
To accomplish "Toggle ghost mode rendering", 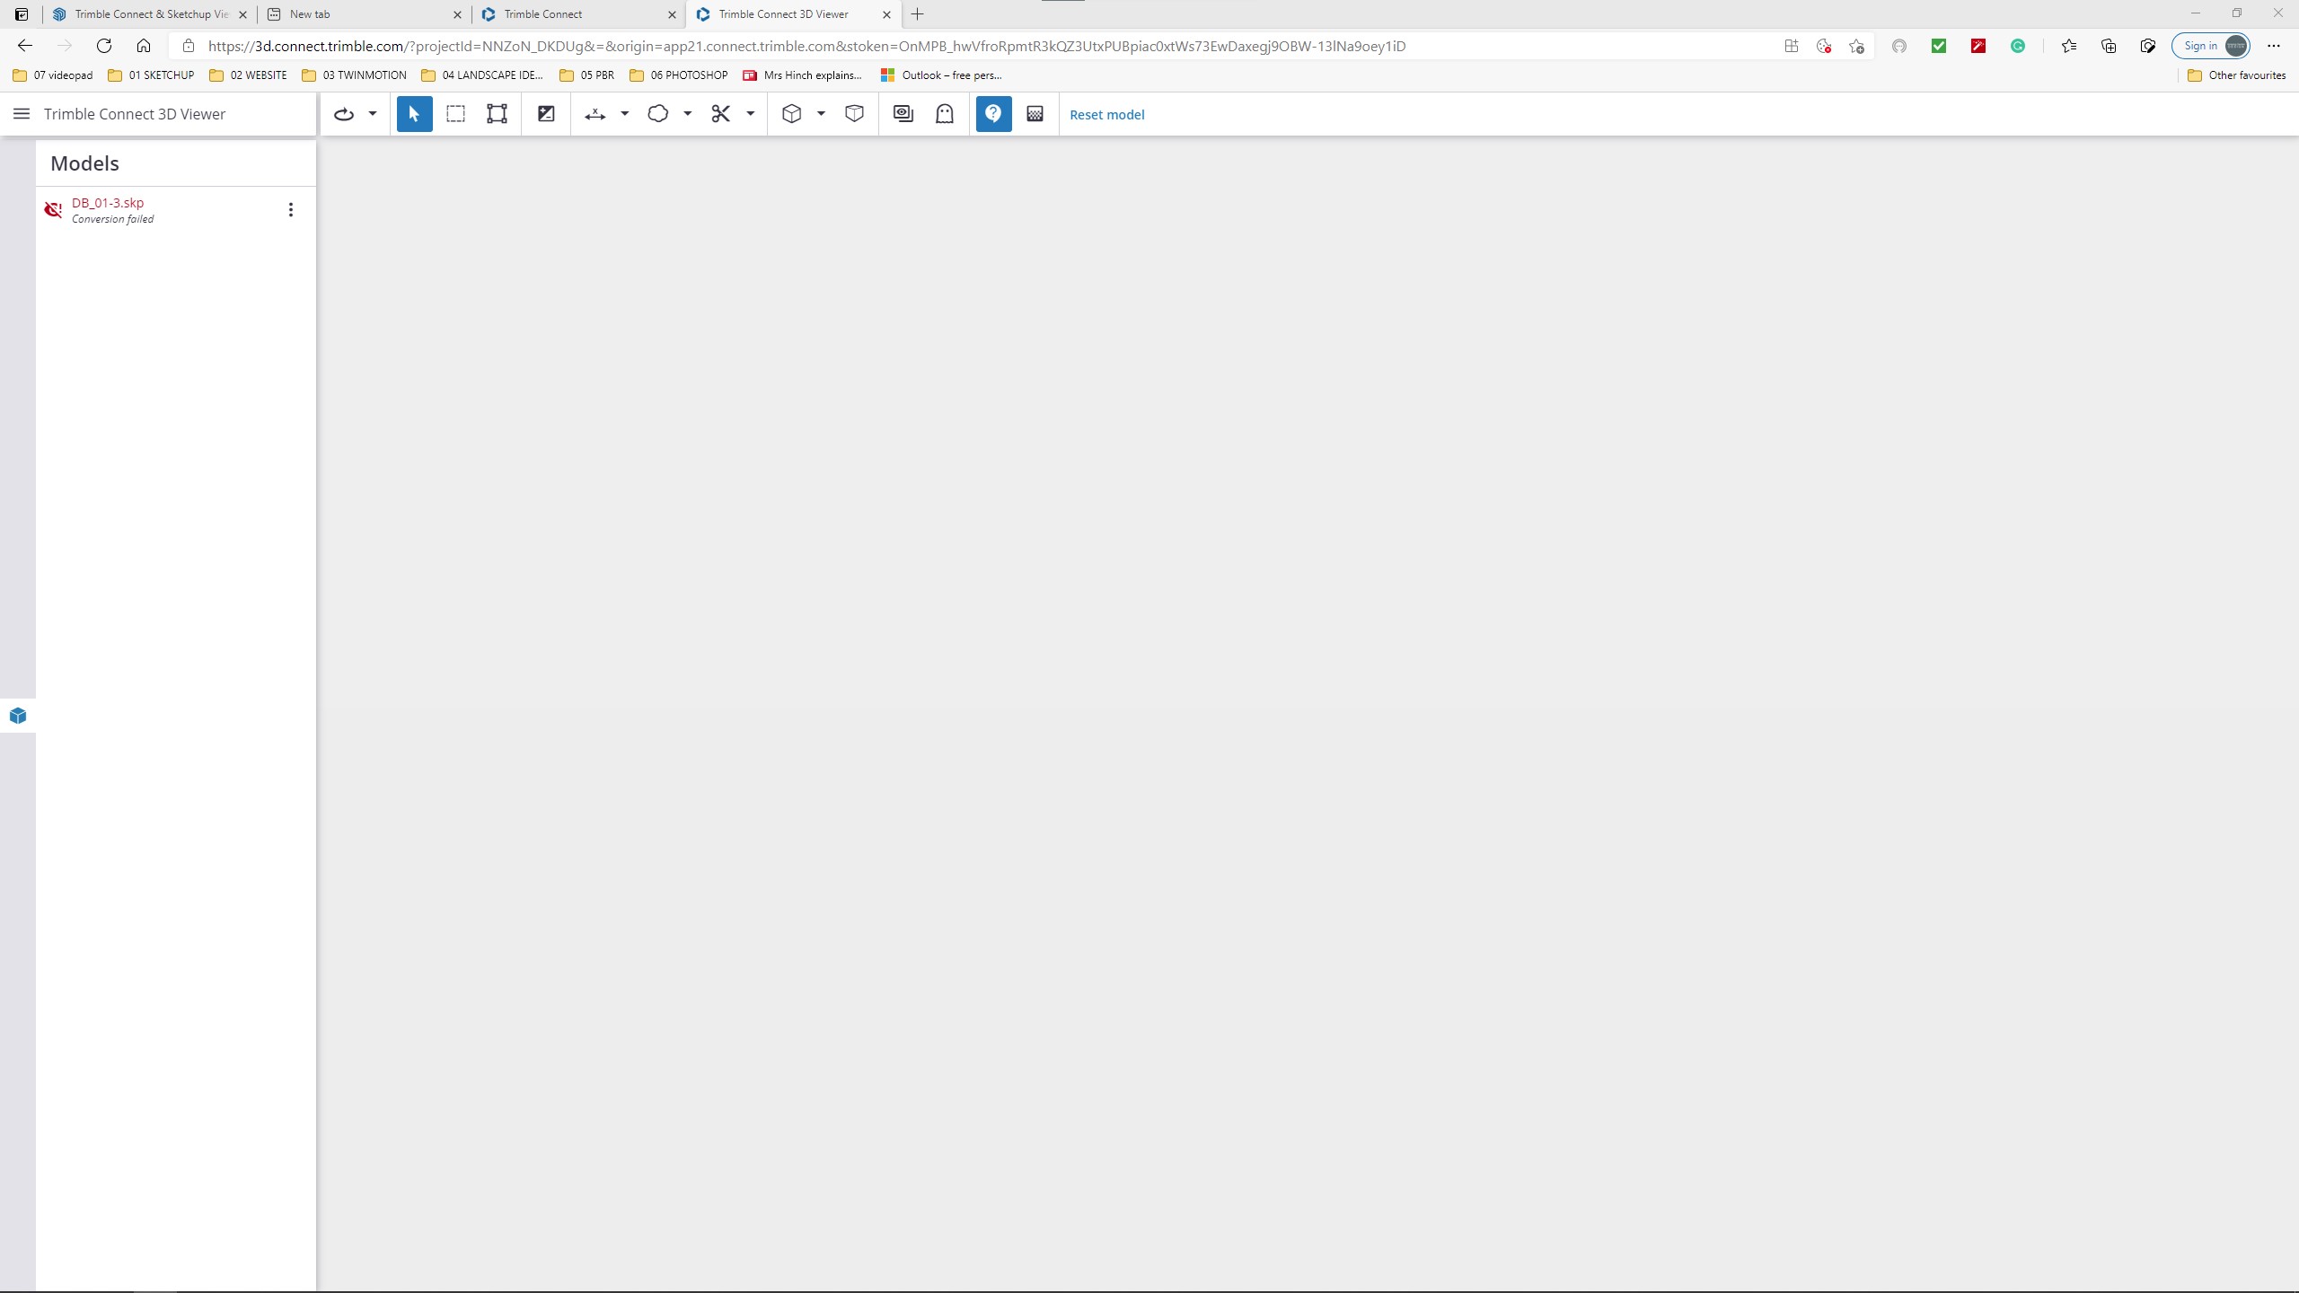I will (x=945, y=114).
